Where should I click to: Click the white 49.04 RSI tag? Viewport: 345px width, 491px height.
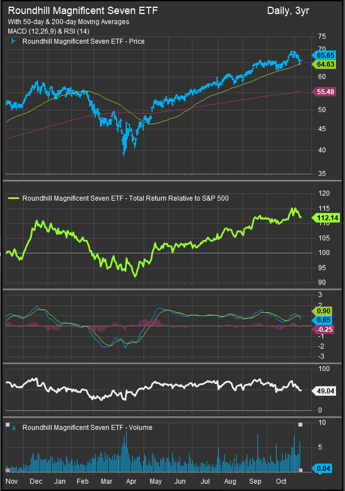click(x=325, y=391)
